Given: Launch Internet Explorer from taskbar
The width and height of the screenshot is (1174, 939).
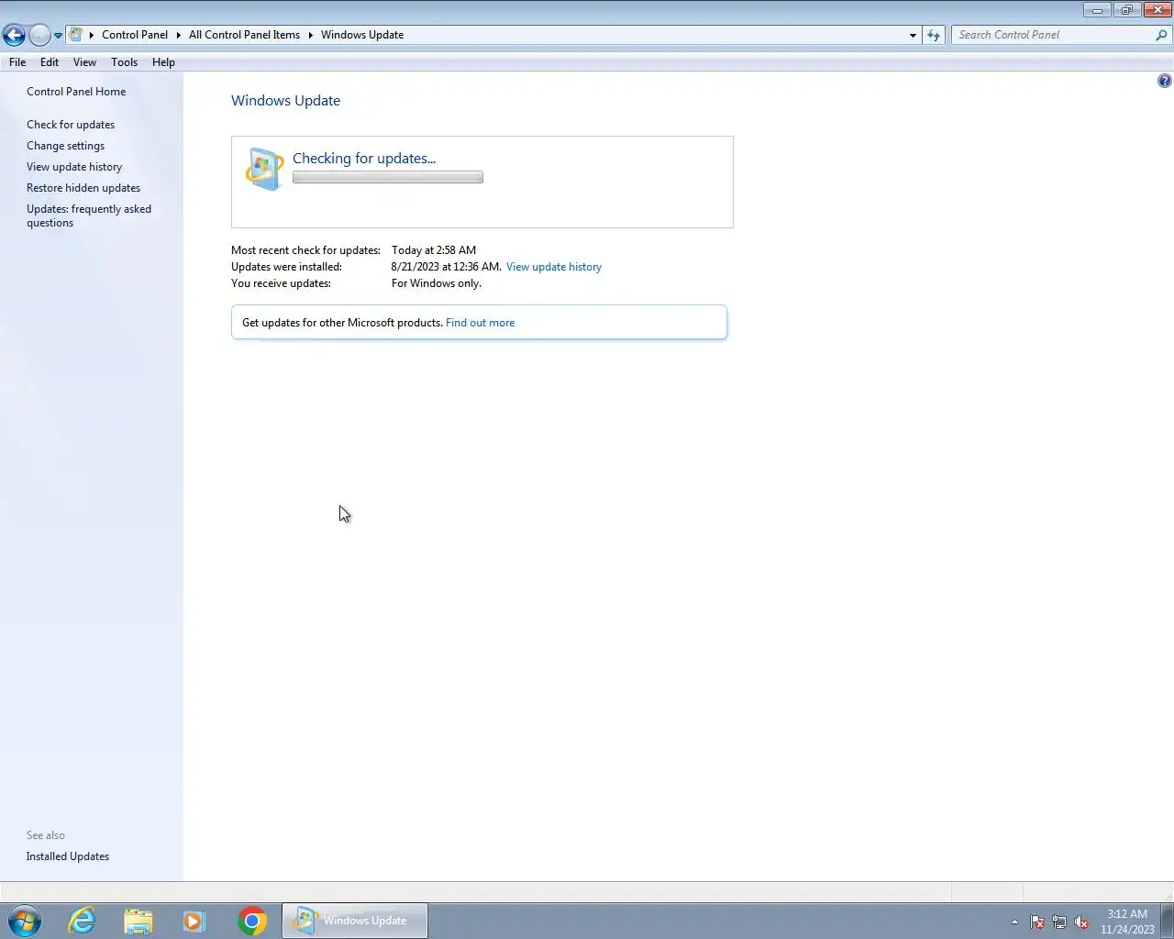Looking at the screenshot, I should coord(83,921).
